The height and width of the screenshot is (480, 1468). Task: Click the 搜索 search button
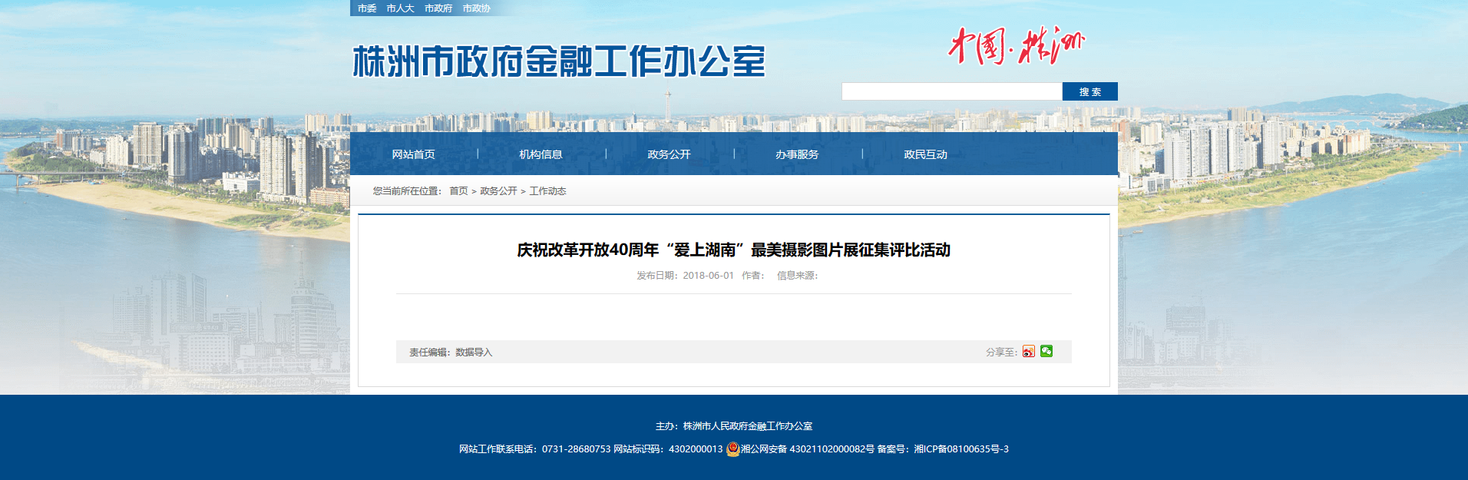(1090, 91)
